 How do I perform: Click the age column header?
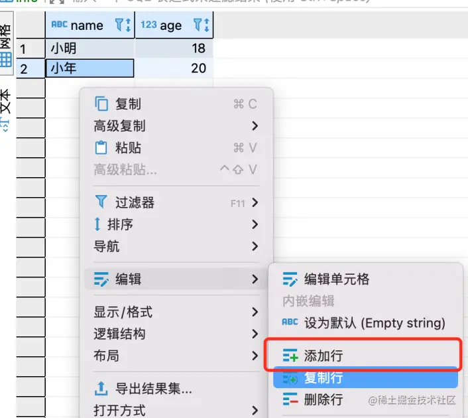[x=174, y=25]
